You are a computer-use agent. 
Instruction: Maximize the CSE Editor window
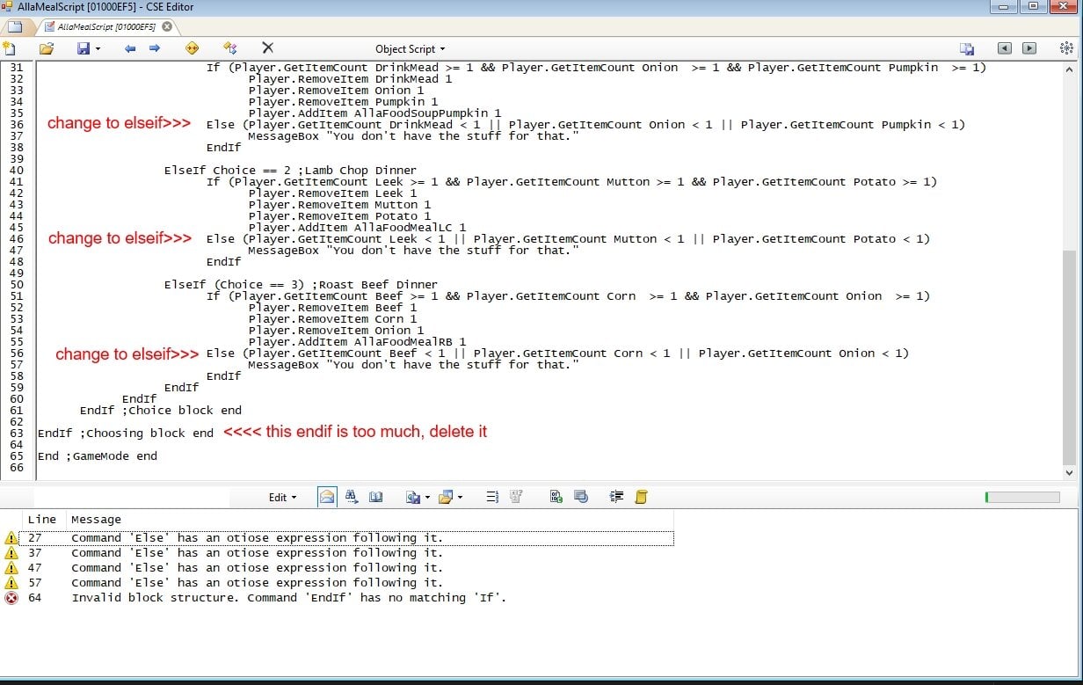[x=1033, y=7]
